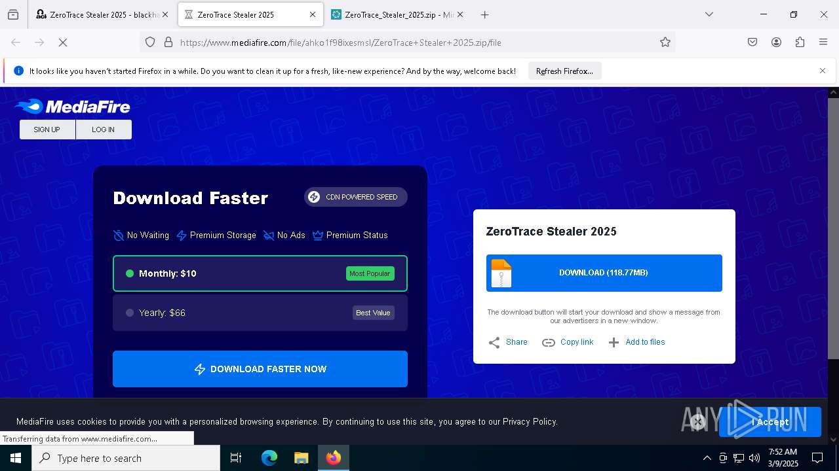Viewport: 839px width, 471px height.
Task: Open Pocket save icon in toolbar
Action: click(x=752, y=43)
